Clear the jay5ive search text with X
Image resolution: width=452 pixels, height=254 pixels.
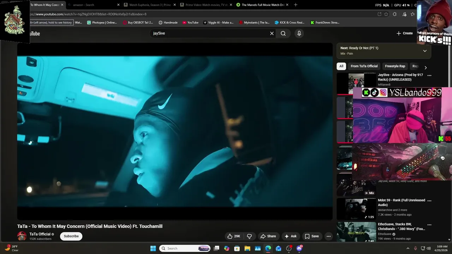pyautogui.click(x=272, y=33)
